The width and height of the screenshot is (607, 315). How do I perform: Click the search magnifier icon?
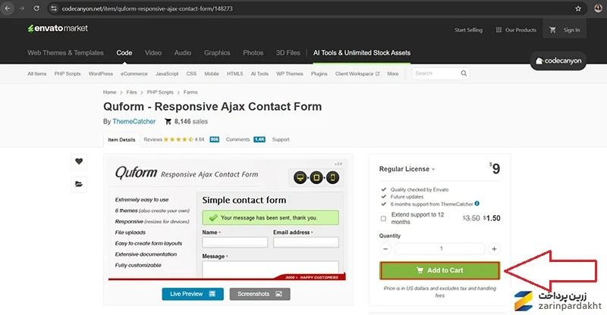[464, 73]
